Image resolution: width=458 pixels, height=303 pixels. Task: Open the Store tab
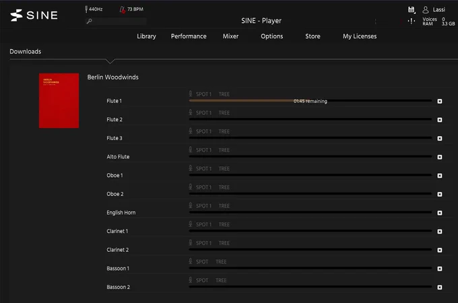[313, 36]
